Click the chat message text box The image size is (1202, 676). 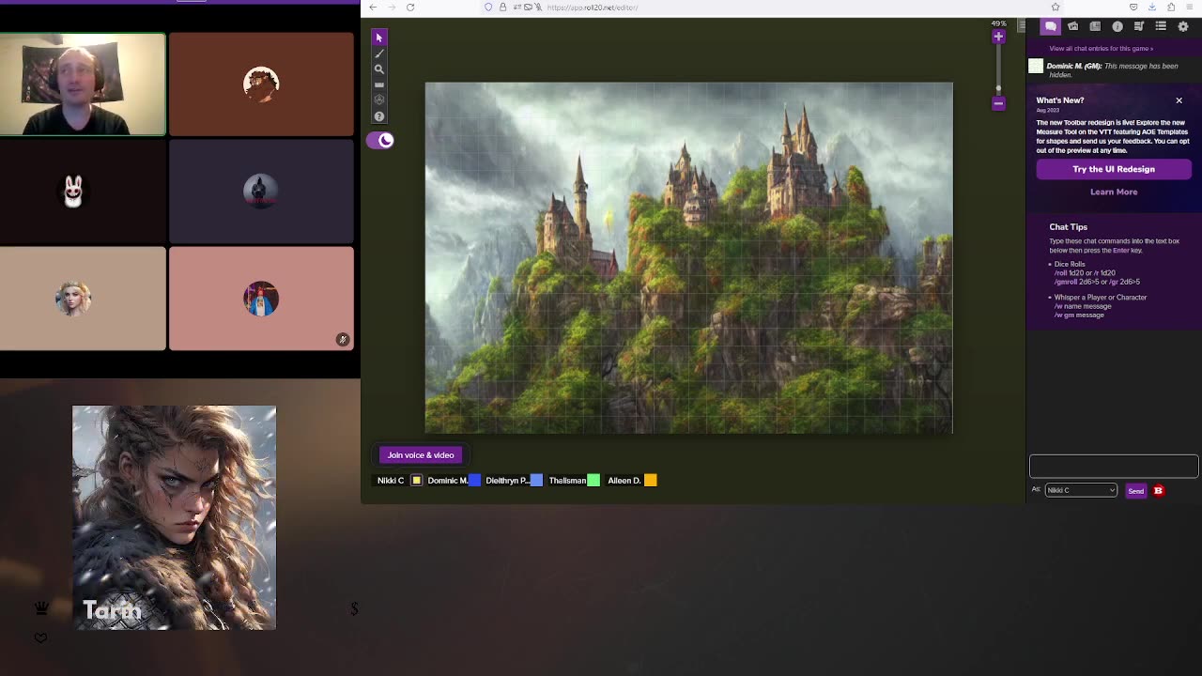1114,467
